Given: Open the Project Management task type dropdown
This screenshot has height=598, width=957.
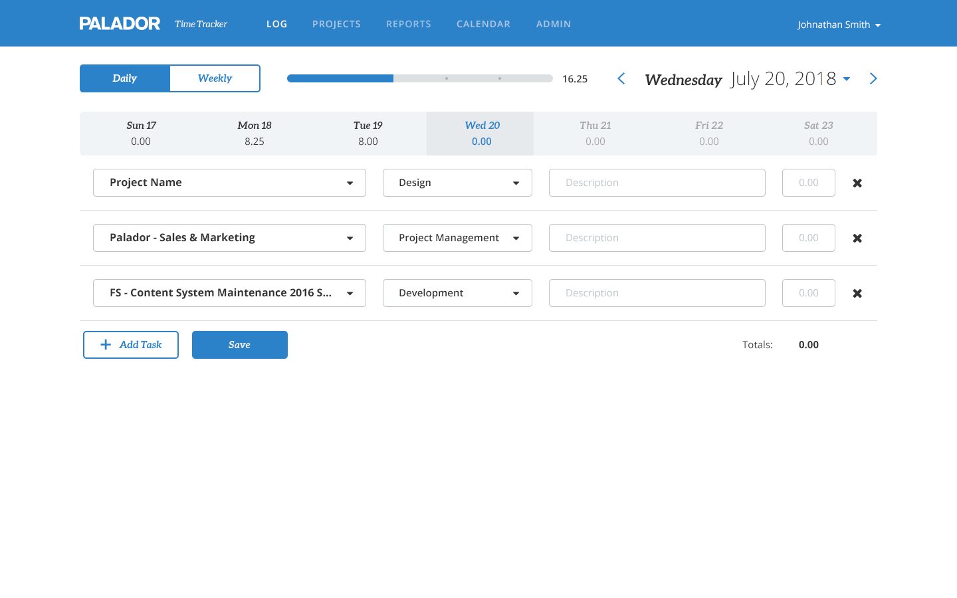Looking at the screenshot, I should click(457, 238).
